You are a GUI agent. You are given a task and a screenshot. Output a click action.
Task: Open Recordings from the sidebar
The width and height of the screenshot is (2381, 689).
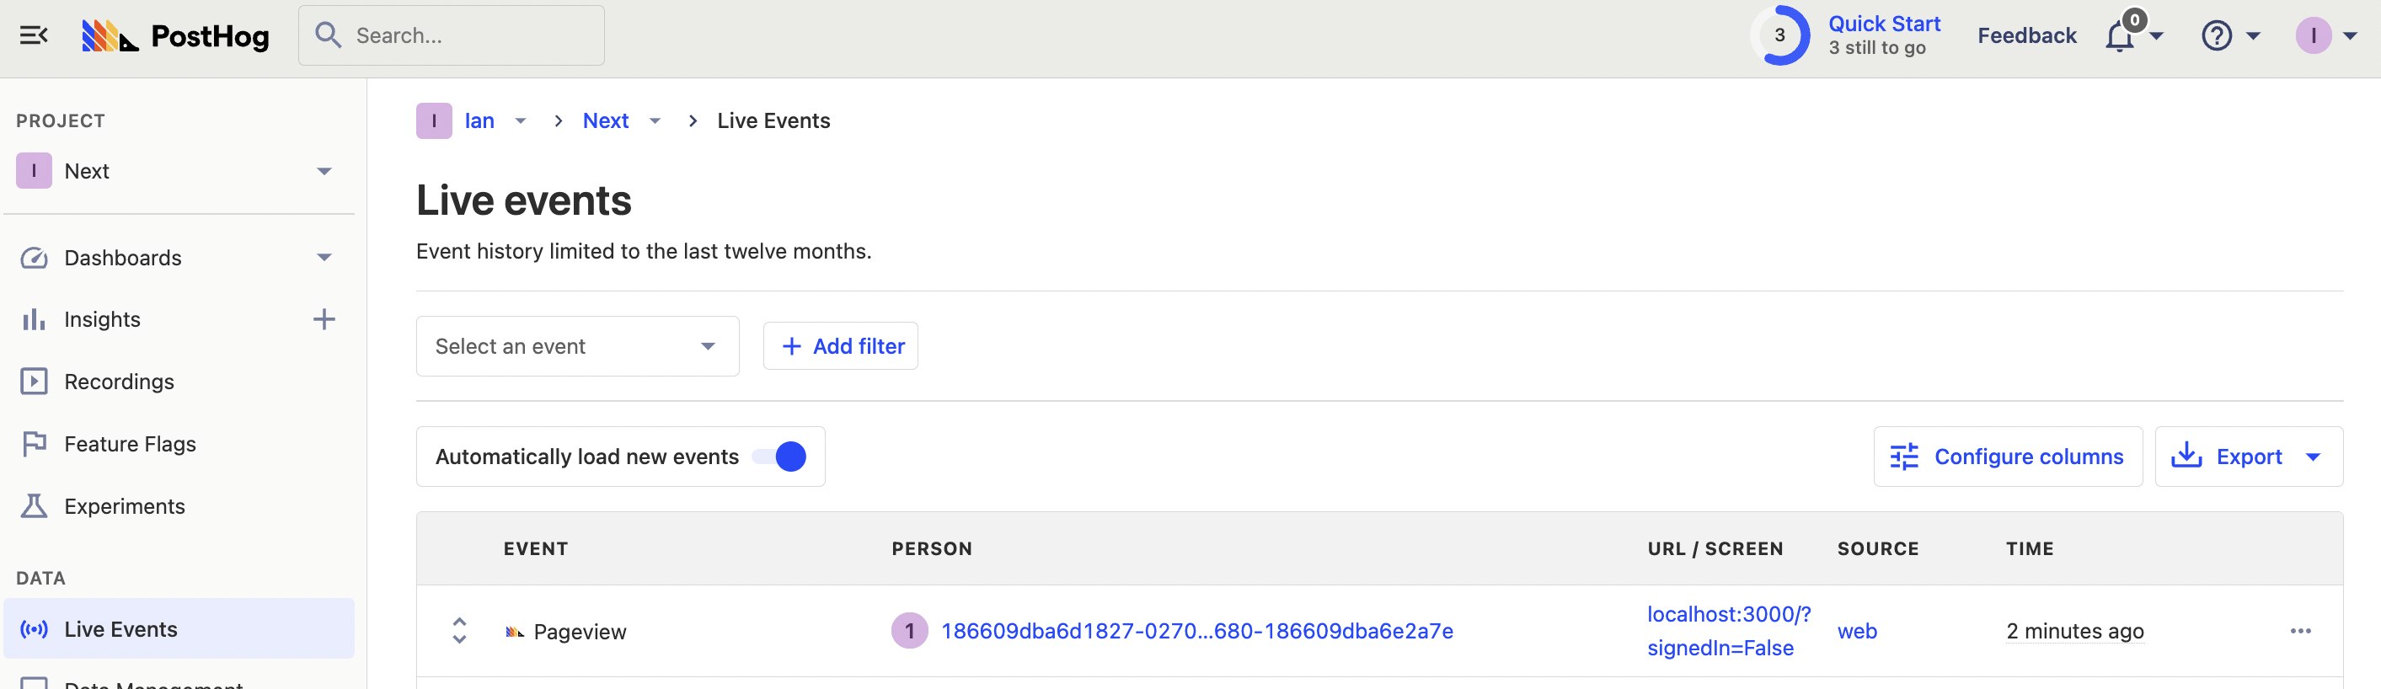(118, 382)
